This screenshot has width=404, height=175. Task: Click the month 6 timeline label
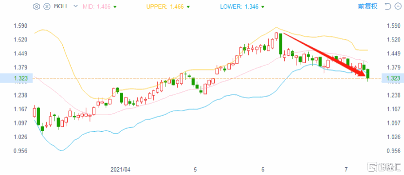pyautogui.click(x=263, y=170)
